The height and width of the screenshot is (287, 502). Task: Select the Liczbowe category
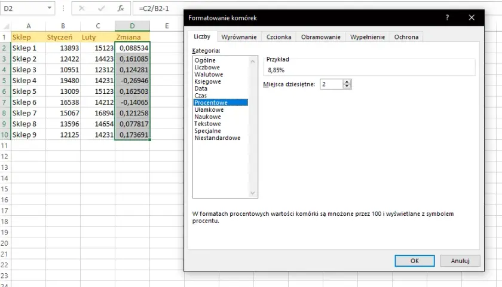221,67
